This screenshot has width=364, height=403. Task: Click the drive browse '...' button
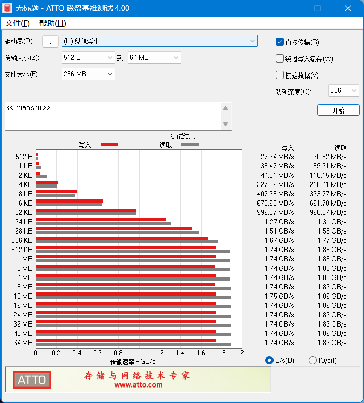51,41
